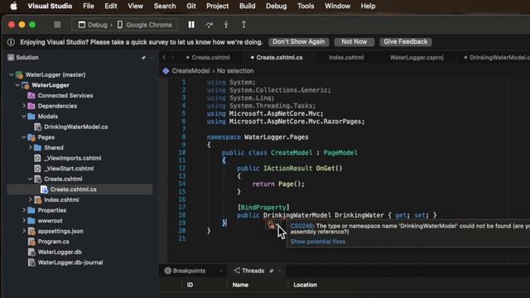Click Show potential fixes link

[318, 242]
